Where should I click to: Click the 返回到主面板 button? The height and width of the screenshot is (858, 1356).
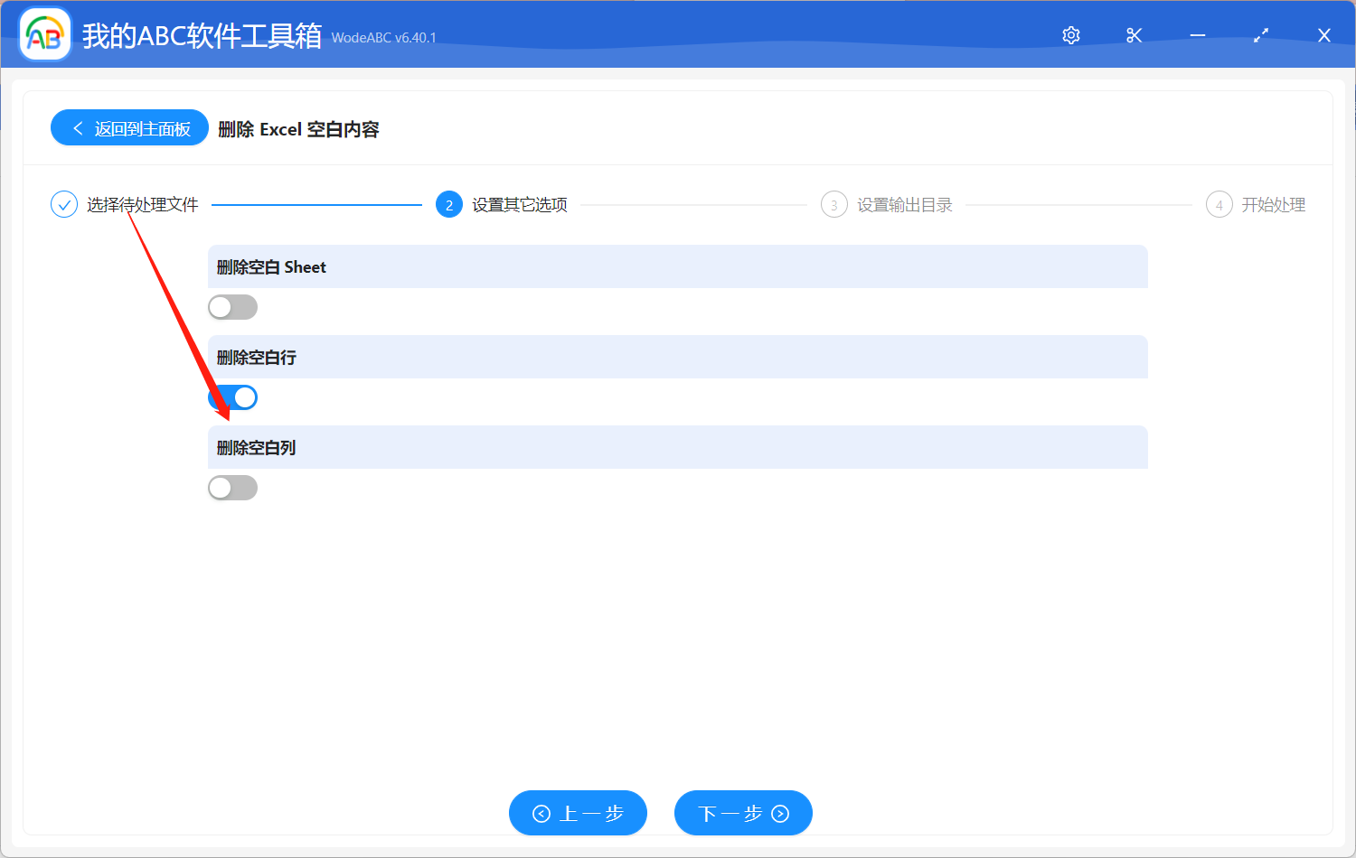coord(129,127)
